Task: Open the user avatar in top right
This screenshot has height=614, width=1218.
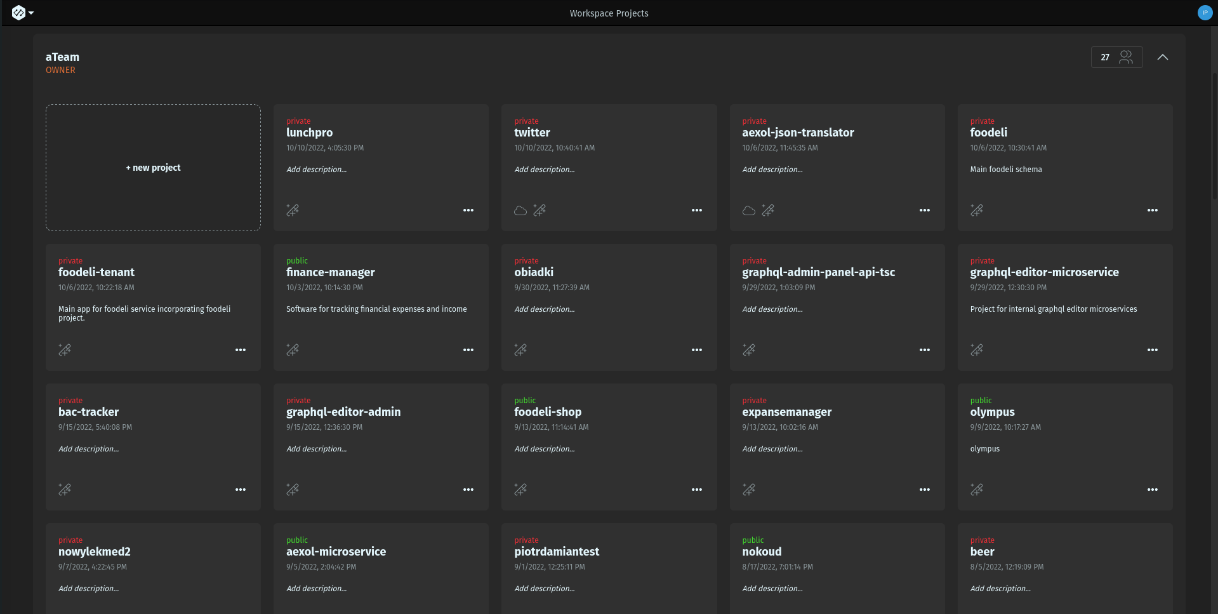Action: click(1205, 13)
